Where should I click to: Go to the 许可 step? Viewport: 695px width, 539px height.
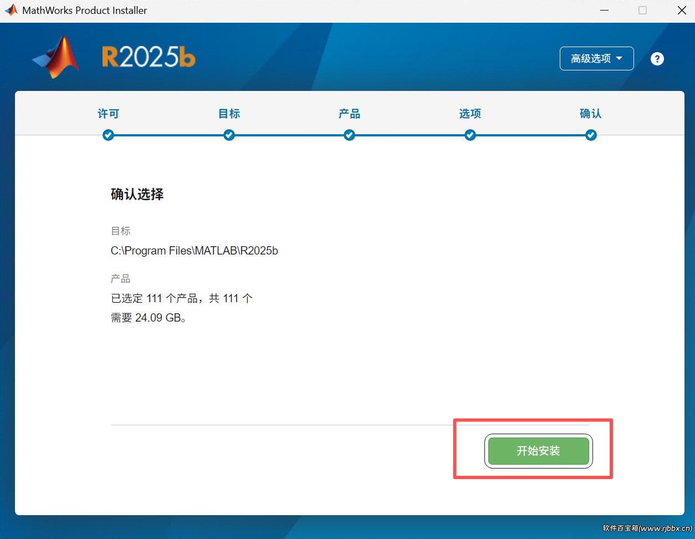(108, 114)
